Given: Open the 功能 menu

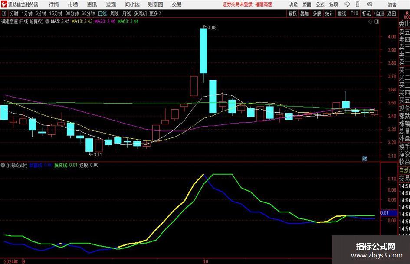Looking at the screenshot, I should (293, 4).
